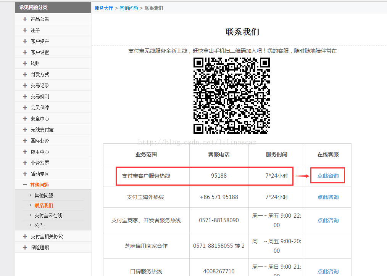
Task: Click the 支付宝海外热线 cell
Action: point(145,197)
